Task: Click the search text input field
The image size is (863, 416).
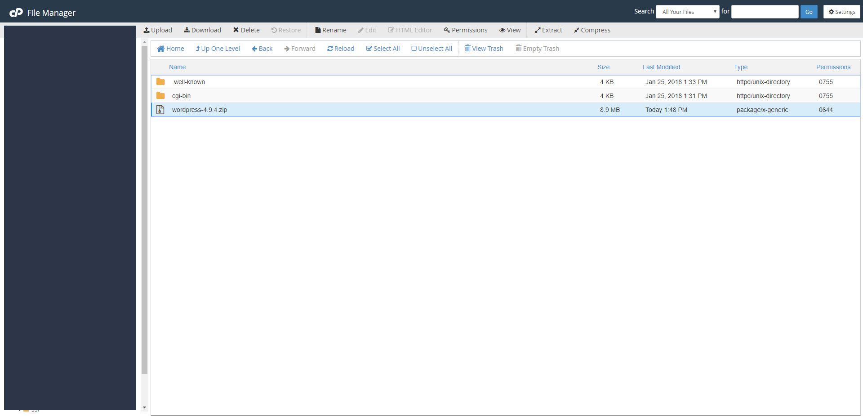Action: [x=765, y=12]
